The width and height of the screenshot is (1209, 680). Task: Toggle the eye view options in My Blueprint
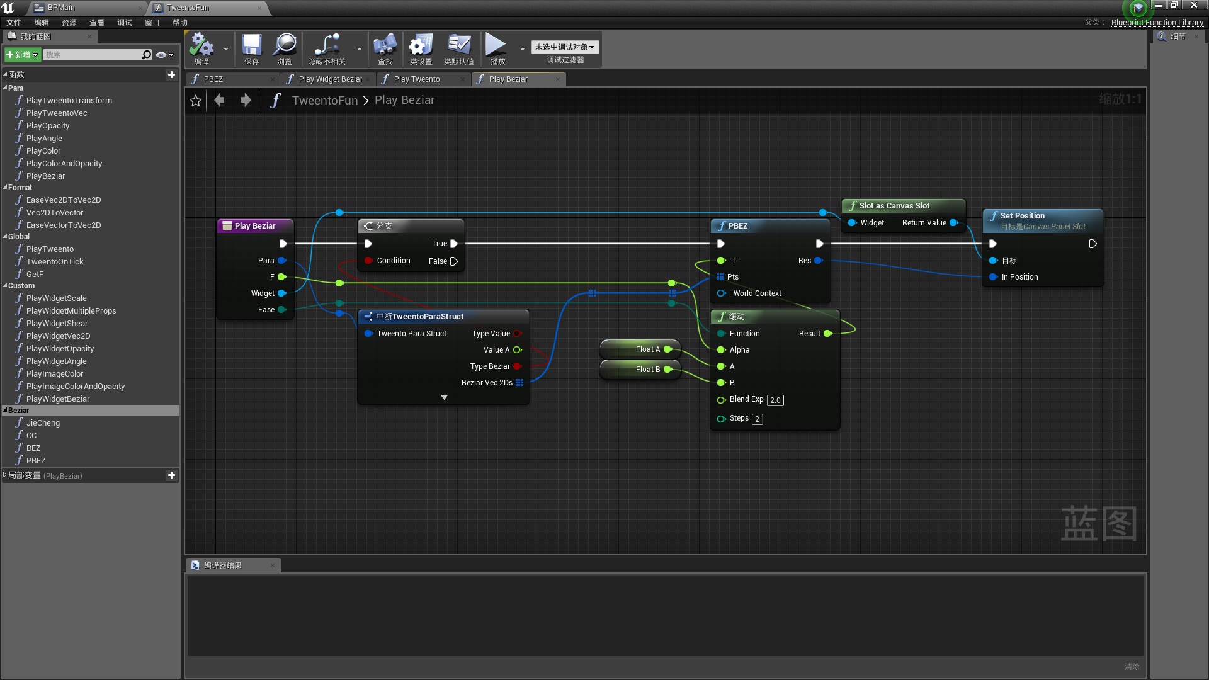(164, 55)
